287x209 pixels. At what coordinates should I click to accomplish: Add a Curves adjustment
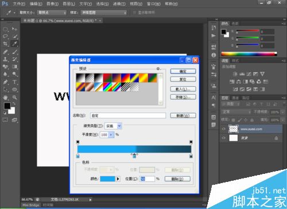249,74
